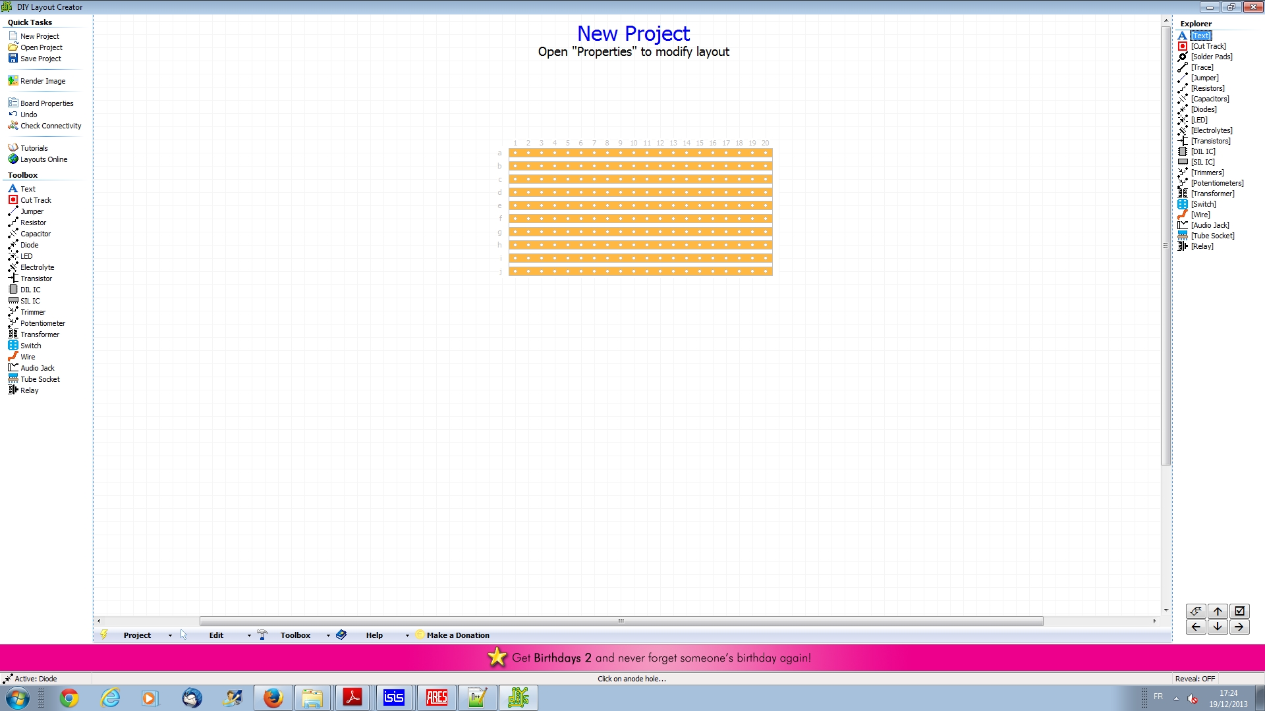
Task: Expand the Edit menu dropdown arrow
Action: pos(249,636)
